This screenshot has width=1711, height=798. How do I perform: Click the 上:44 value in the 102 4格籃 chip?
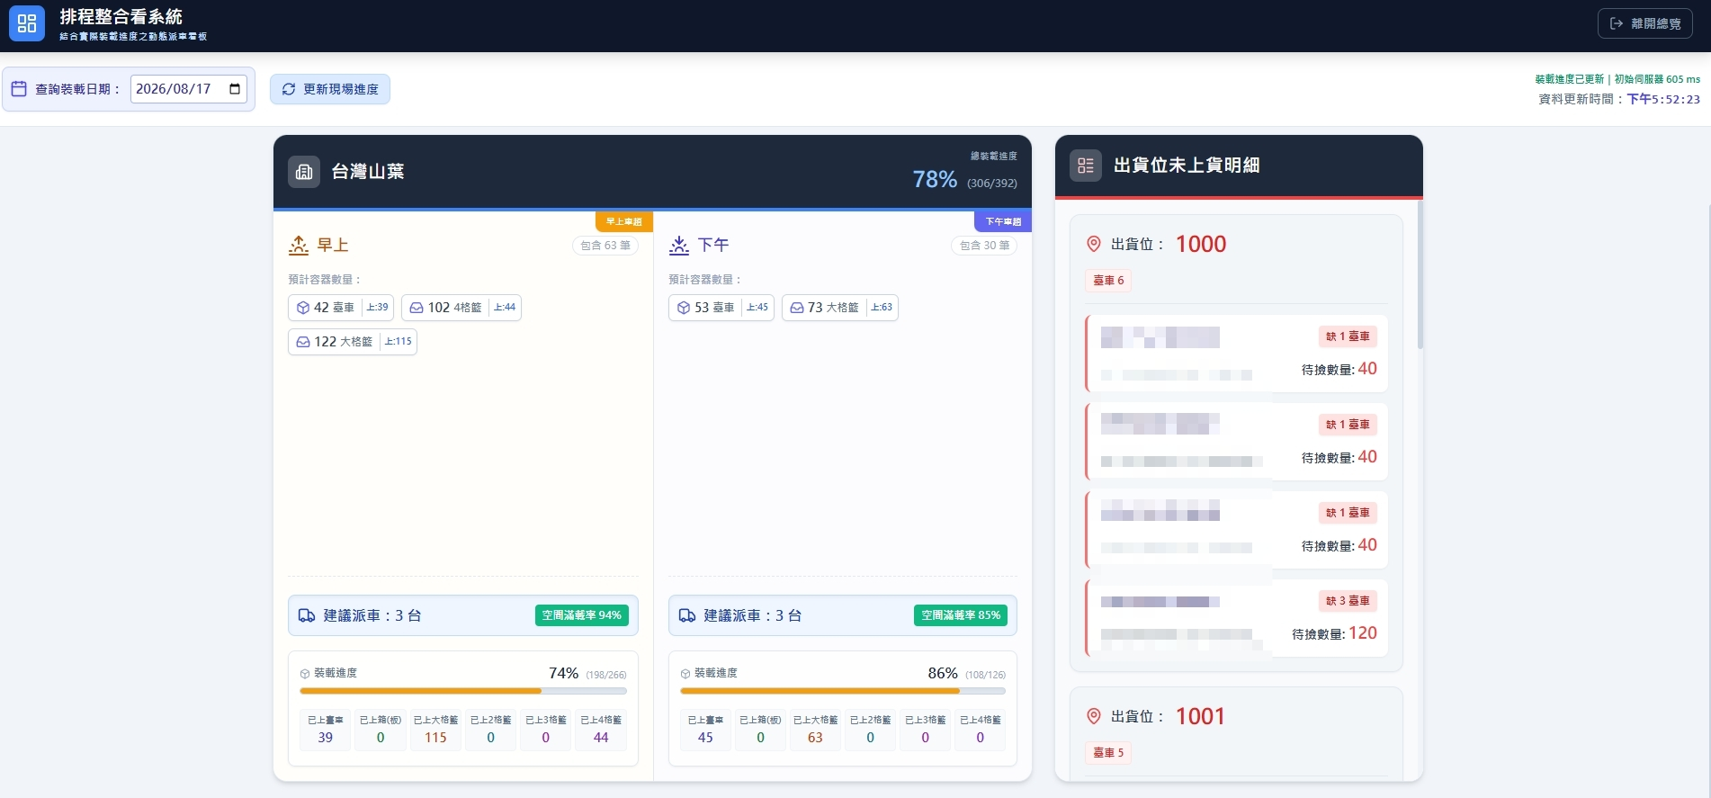tap(505, 308)
